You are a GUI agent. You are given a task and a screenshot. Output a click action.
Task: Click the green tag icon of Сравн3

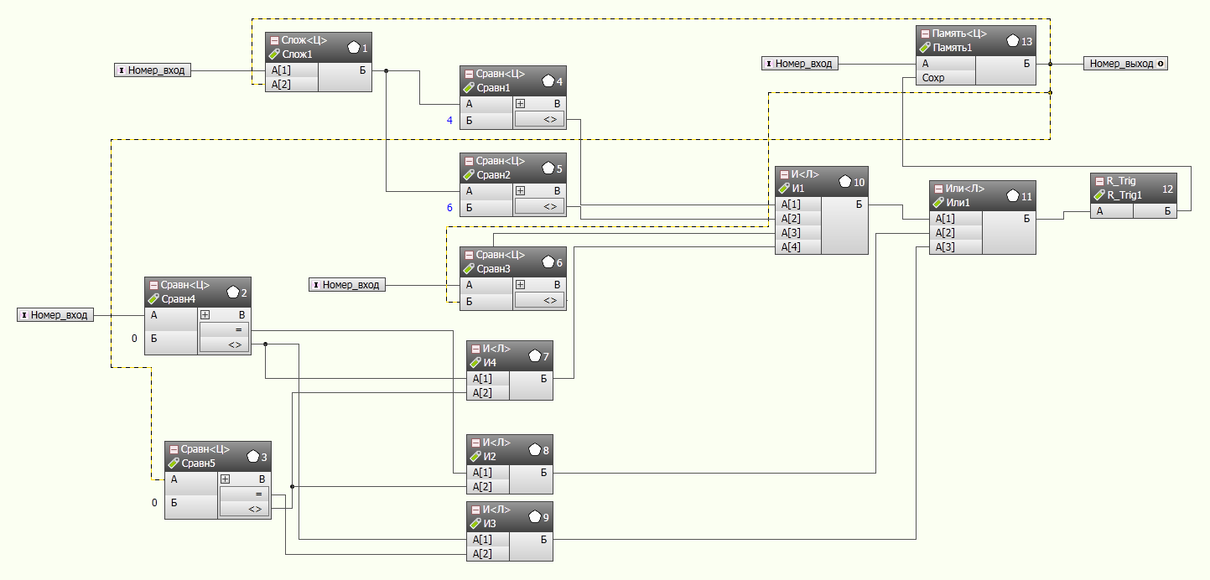coord(469,268)
